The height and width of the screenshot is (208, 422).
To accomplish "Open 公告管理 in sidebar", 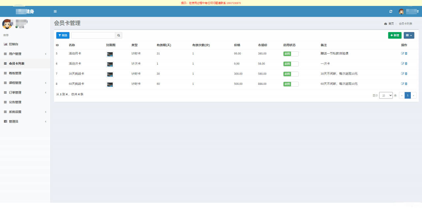I will [25, 102].
